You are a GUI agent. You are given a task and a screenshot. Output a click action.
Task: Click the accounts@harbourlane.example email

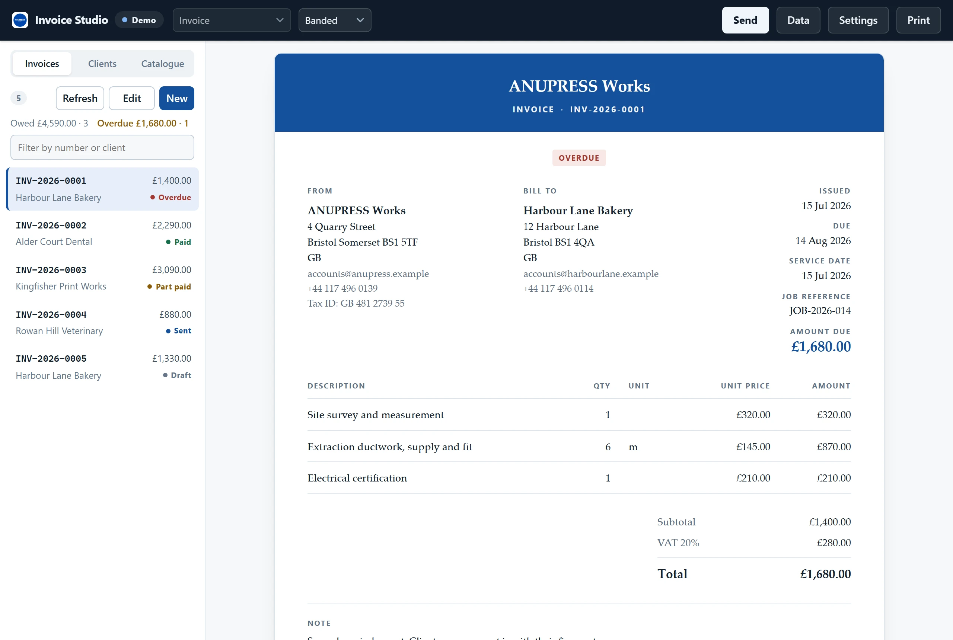click(x=591, y=273)
